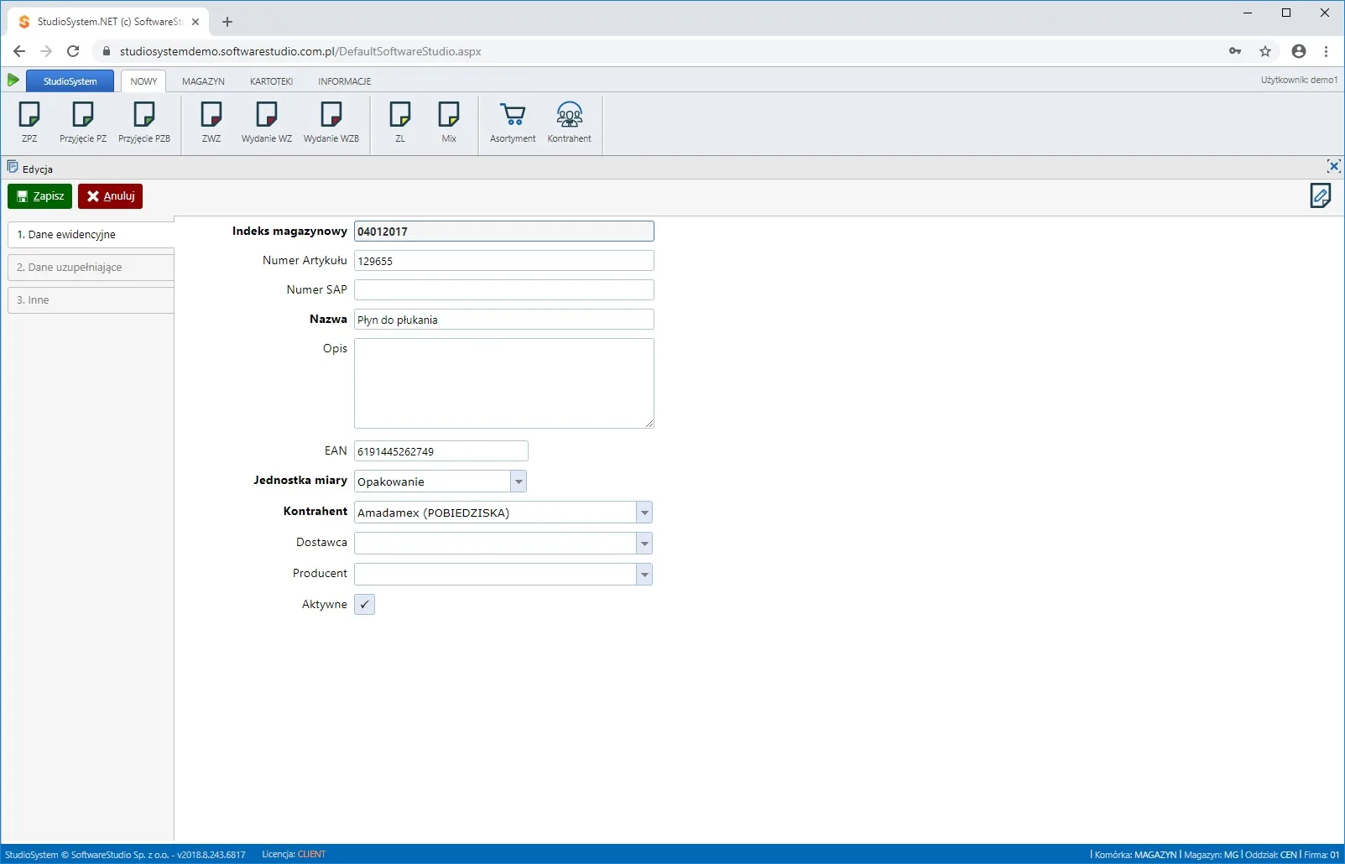
Task: Click the Indeks magazynowy field
Action: pos(503,232)
